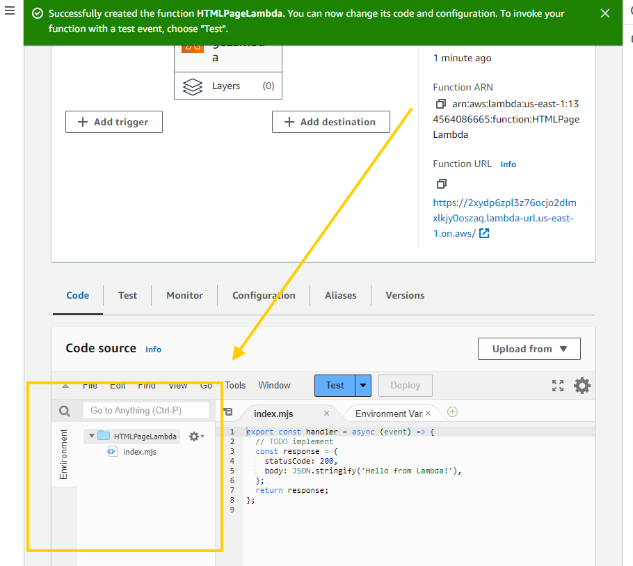This screenshot has width=633, height=566.
Task: Select index.mjs file in the file tree
Action: point(139,452)
